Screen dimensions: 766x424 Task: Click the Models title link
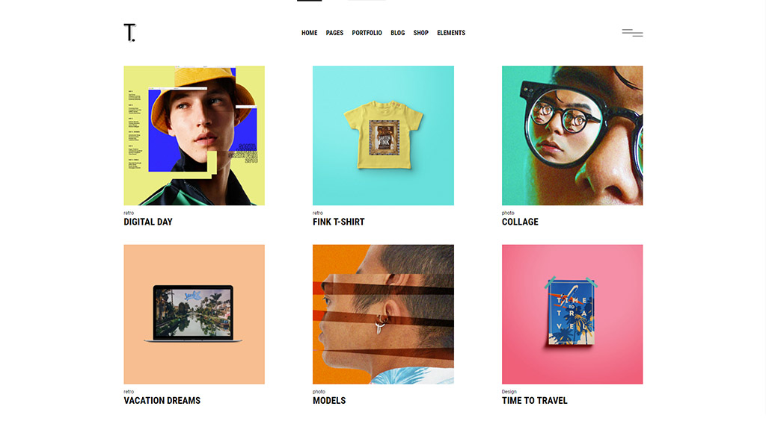click(x=329, y=401)
